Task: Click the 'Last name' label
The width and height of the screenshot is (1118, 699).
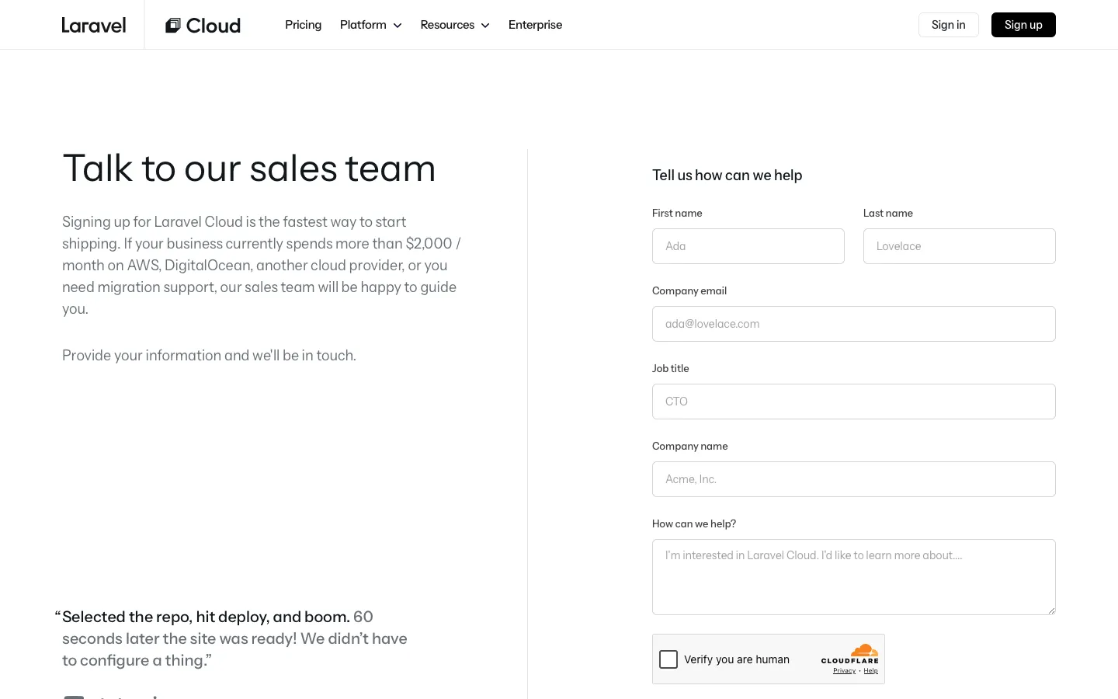Action: click(x=888, y=214)
